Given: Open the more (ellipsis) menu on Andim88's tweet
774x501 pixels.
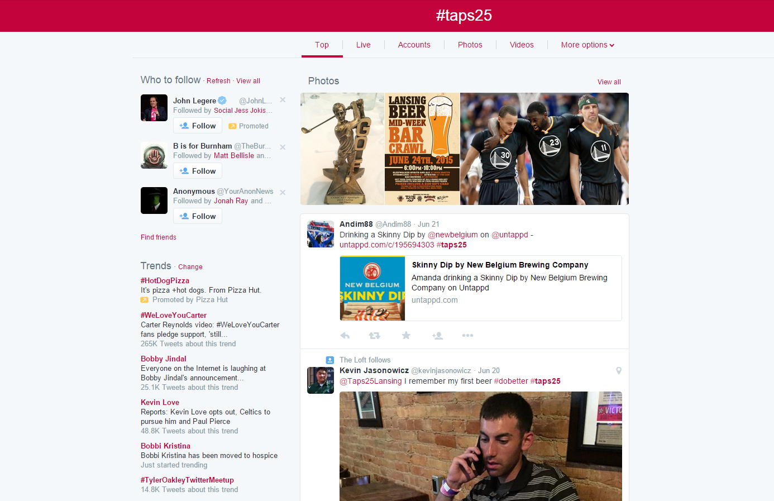Looking at the screenshot, I should tap(467, 336).
